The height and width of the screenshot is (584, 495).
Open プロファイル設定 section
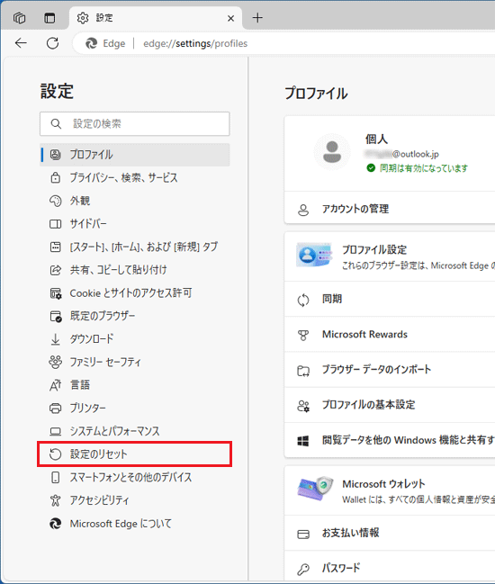(x=390, y=256)
